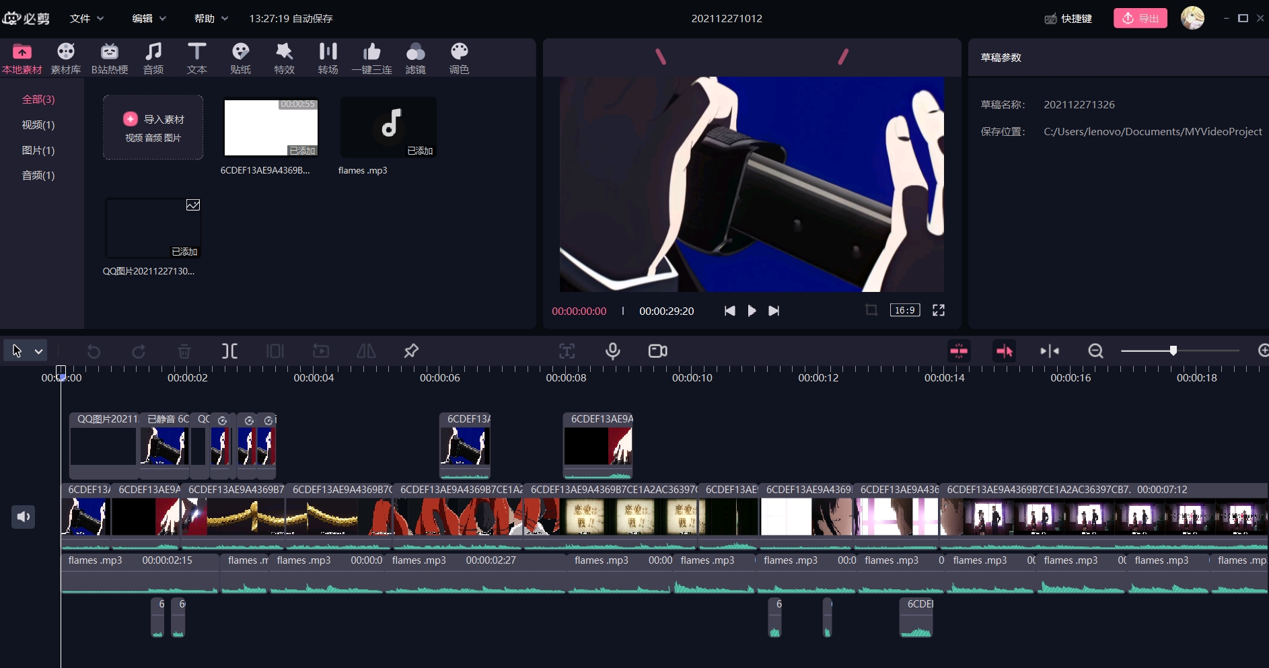1269x668 pixels.
Task: Click the delete trash icon
Action: click(x=184, y=351)
